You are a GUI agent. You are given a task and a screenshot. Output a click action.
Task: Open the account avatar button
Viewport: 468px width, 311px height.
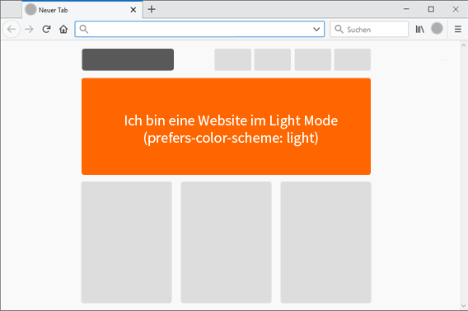point(437,28)
